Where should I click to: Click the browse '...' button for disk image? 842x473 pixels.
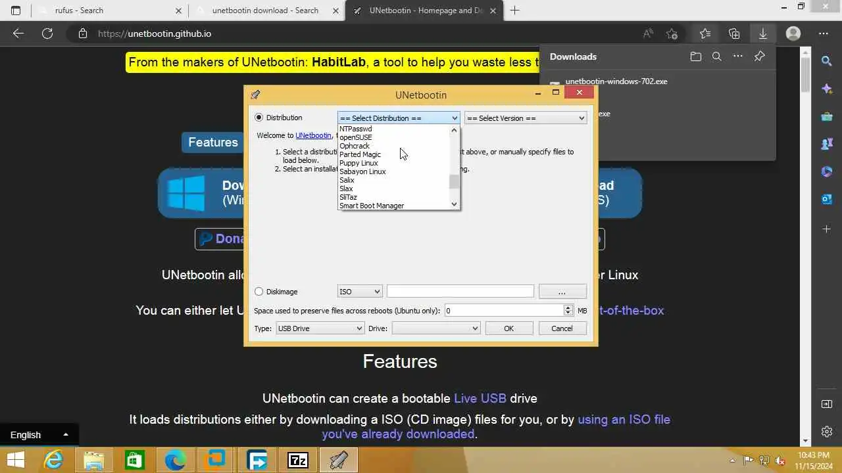click(x=562, y=292)
